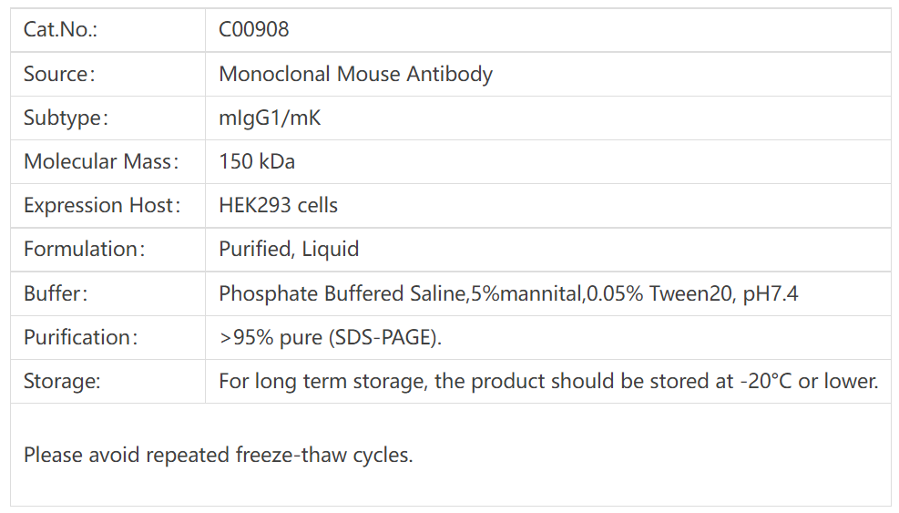Screen dimensions: 899x513
Task: Click the Expression Host label
Action: click(x=101, y=205)
